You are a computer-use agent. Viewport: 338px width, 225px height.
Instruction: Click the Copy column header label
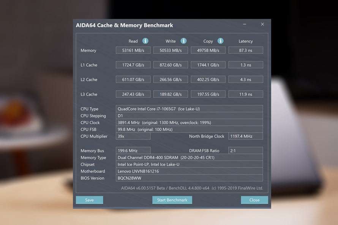tap(208, 41)
